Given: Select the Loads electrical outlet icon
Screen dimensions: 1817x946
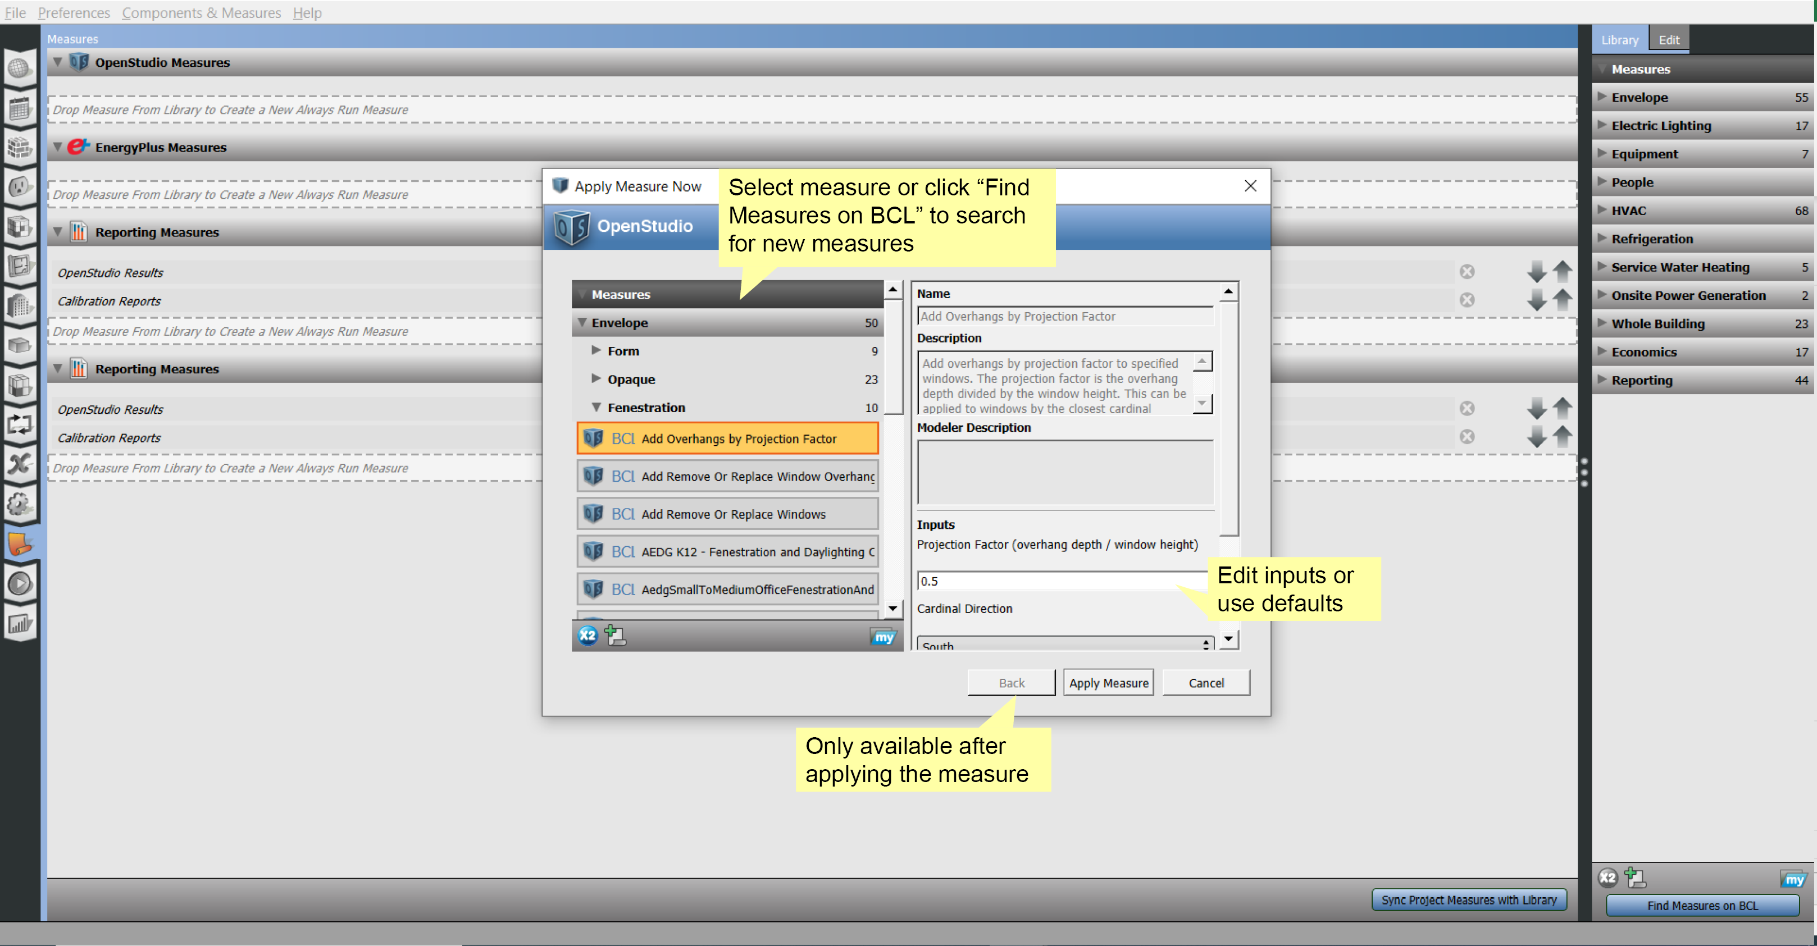Looking at the screenshot, I should (20, 187).
